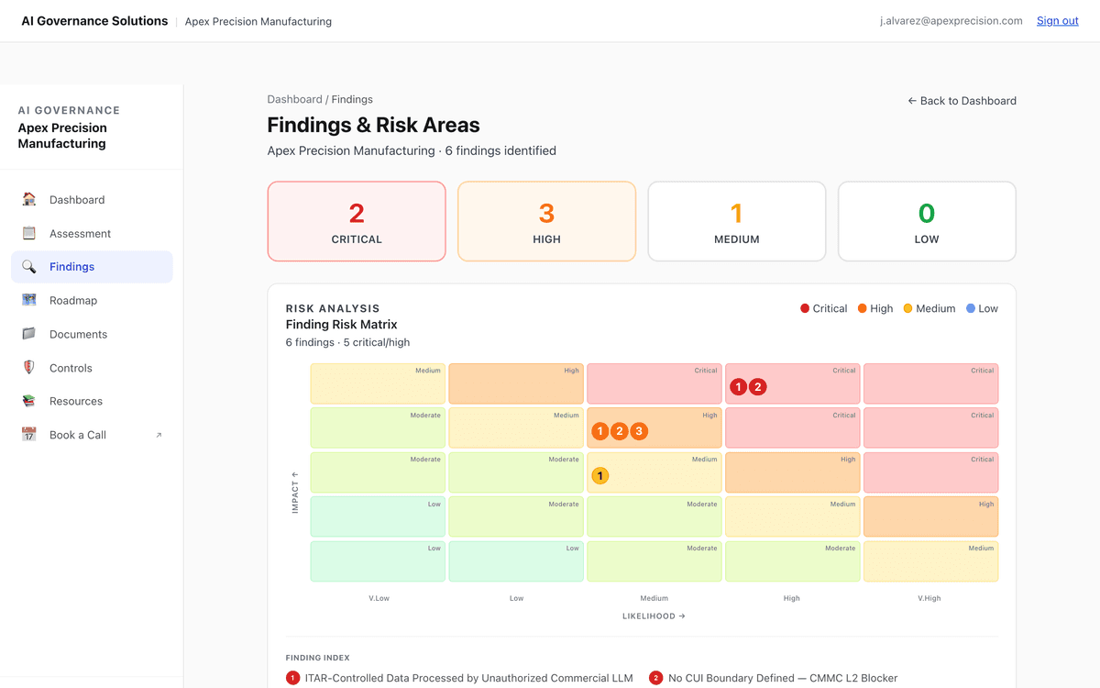This screenshot has width=1100, height=688.
Task: Open finding index entry No CUI Boundary Defined
Action: (773, 678)
